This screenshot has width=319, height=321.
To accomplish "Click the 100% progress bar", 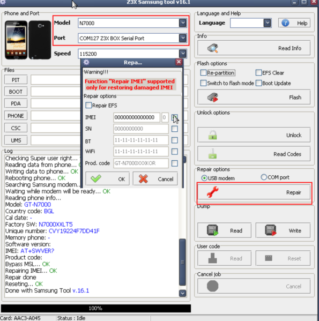I will point(96,308).
